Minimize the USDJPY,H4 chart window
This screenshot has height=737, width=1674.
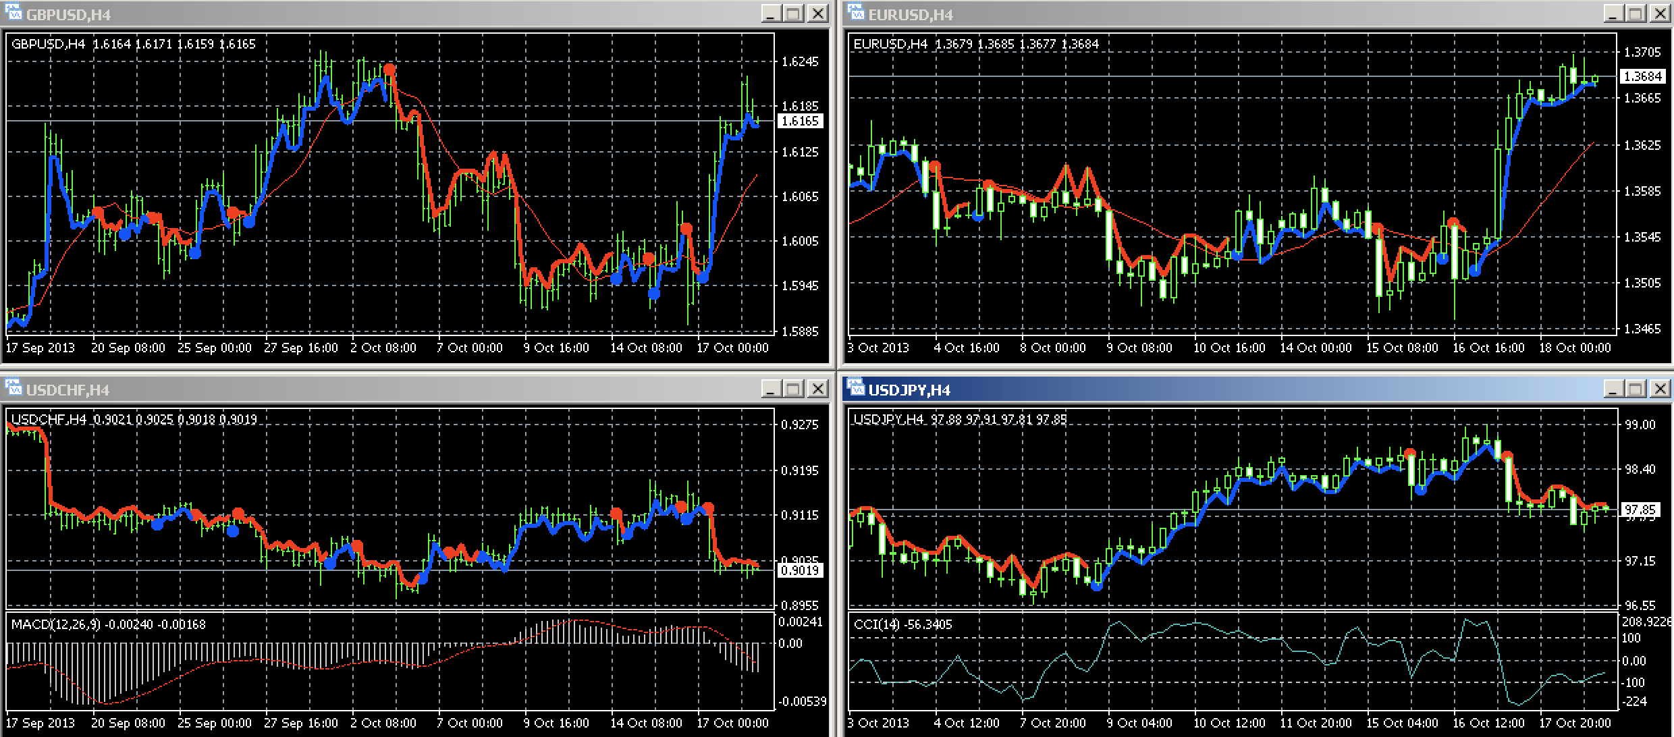click(1613, 389)
